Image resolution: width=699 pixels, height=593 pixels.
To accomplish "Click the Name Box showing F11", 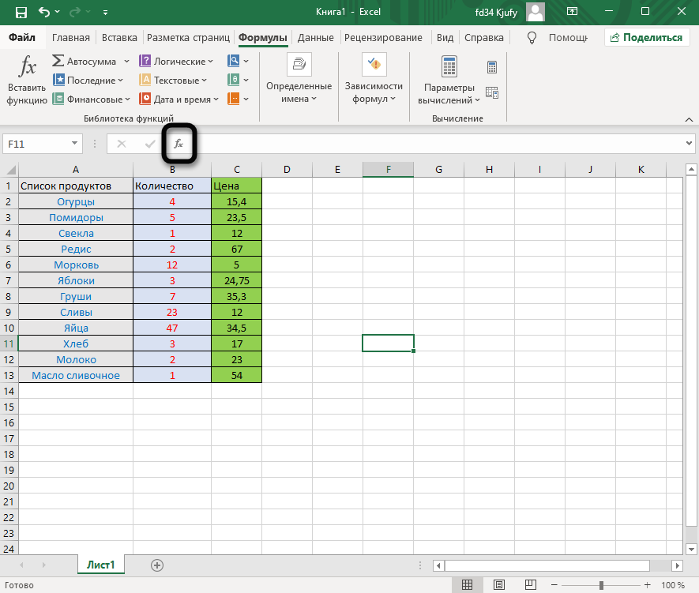I will pos(36,144).
